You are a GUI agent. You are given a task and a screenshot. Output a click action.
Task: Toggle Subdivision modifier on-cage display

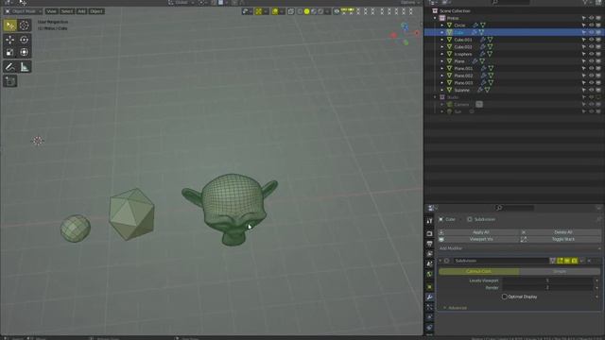pyautogui.click(x=552, y=261)
